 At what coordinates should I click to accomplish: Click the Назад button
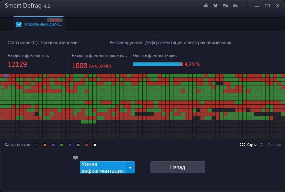point(178,167)
